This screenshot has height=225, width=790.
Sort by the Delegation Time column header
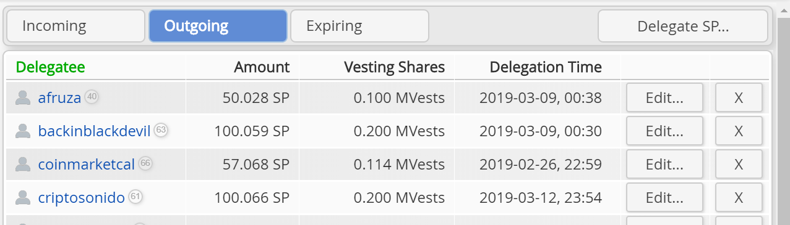546,67
